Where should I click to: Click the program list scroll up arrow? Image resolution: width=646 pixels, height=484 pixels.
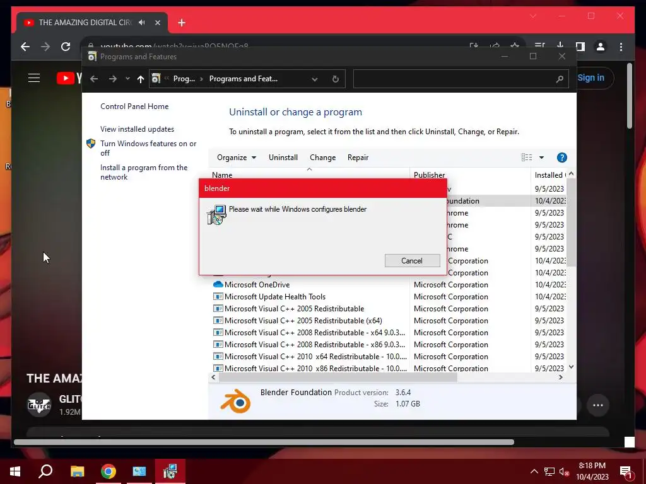tap(571, 174)
